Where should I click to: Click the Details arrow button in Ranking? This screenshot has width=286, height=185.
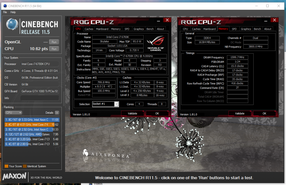(57, 113)
